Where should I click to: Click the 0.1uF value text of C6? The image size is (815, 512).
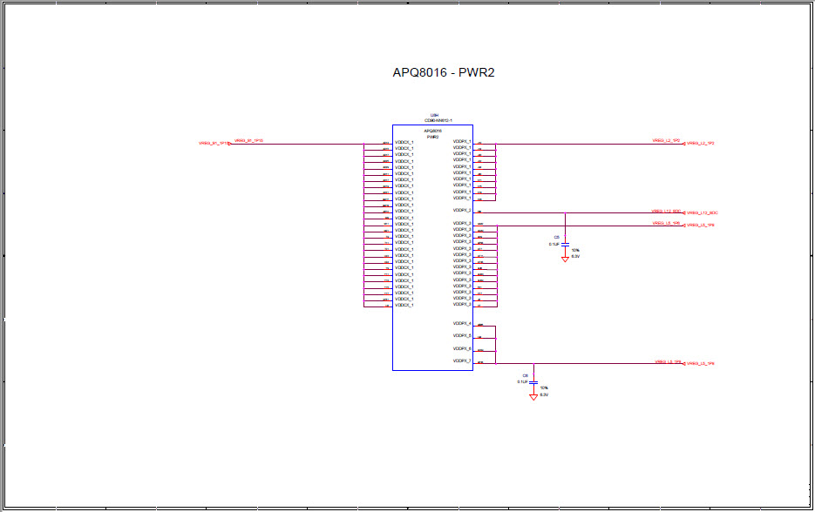click(x=521, y=381)
